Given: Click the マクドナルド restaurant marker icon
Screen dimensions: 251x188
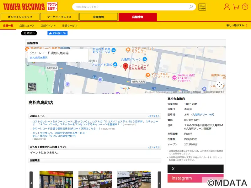Looking at the screenshot, I should coord(148,75).
